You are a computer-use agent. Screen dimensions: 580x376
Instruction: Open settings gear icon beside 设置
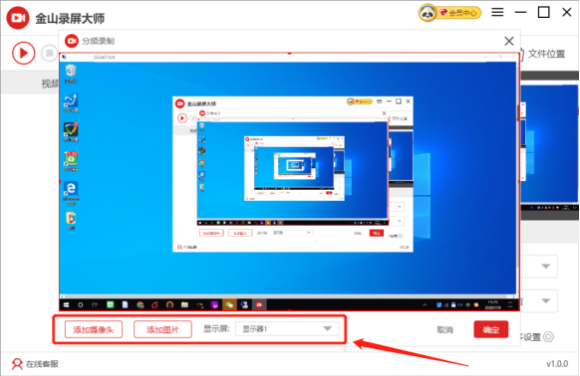[x=548, y=337]
